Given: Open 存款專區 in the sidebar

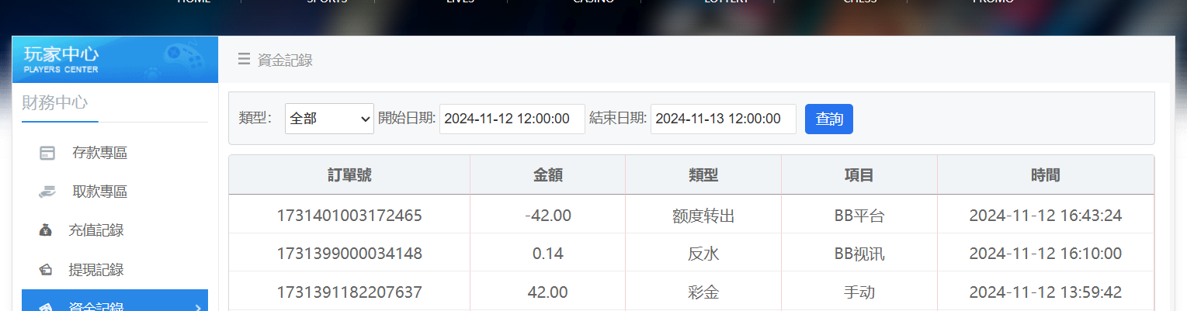Looking at the screenshot, I should 115,153.
